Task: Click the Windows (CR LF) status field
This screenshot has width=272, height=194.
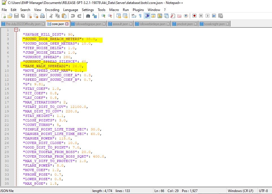Action: [x=240, y=191]
